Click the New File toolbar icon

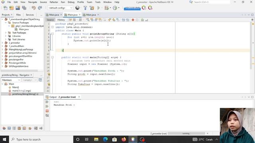point(5,8)
